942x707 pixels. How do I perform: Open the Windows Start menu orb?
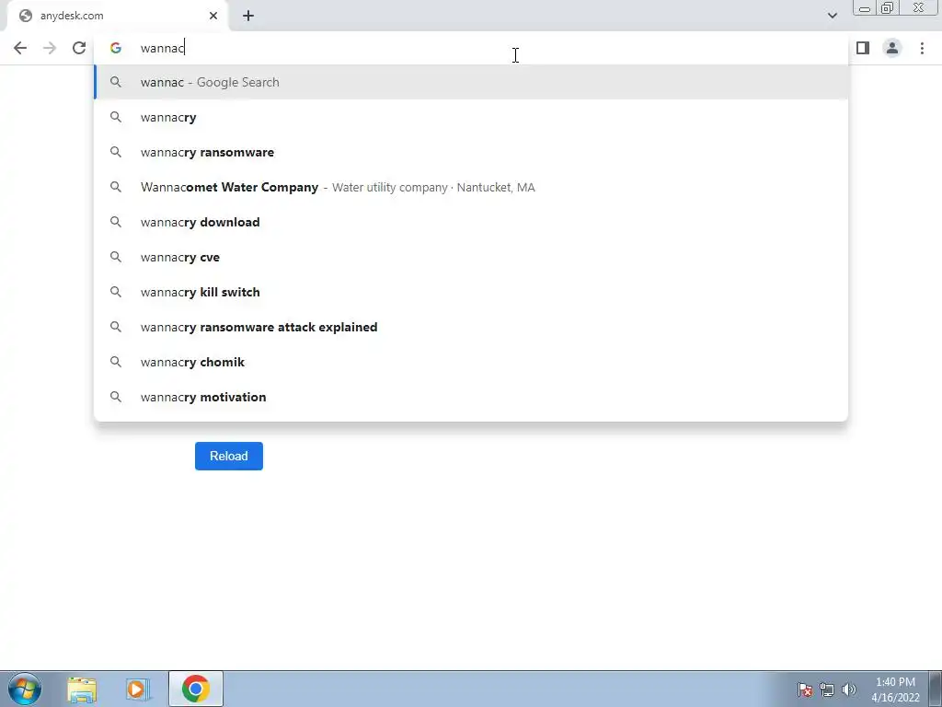pos(25,689)
